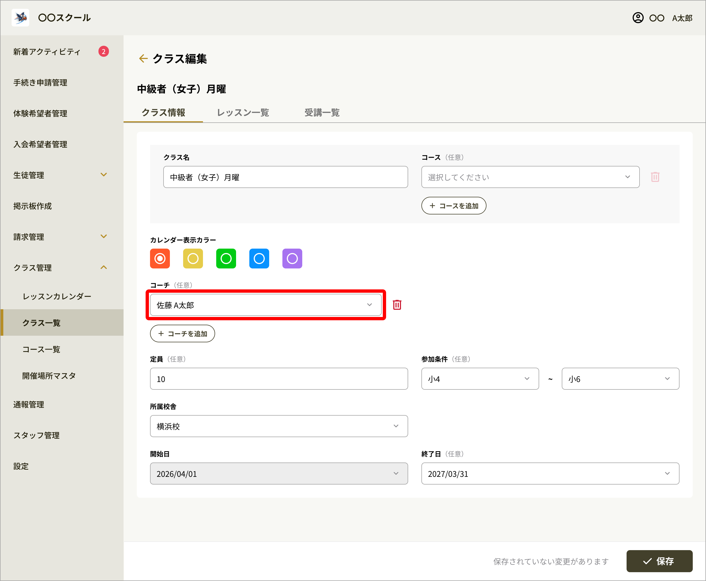This screenshot has width=706, height=581.
Task: Remove coach 佐藤 A太郎 with the red trash icon
Action: point(397,305)
